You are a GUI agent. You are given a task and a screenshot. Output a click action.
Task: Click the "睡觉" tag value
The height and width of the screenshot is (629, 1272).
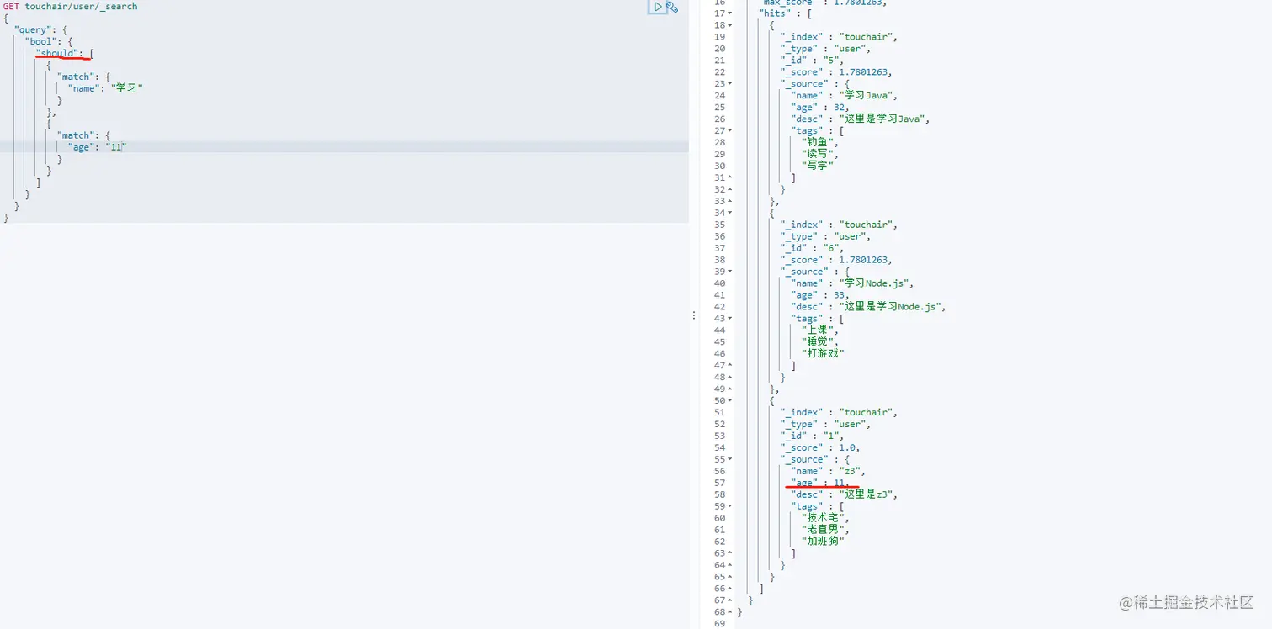(819, 342)
